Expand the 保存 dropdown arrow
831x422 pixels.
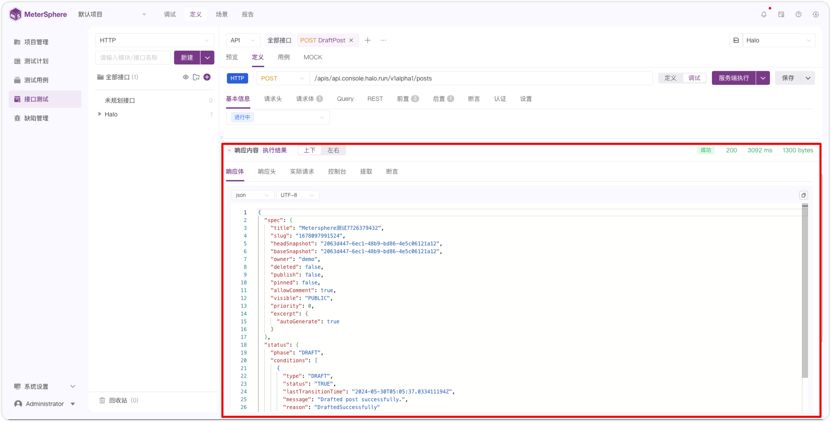coord(808,78)
